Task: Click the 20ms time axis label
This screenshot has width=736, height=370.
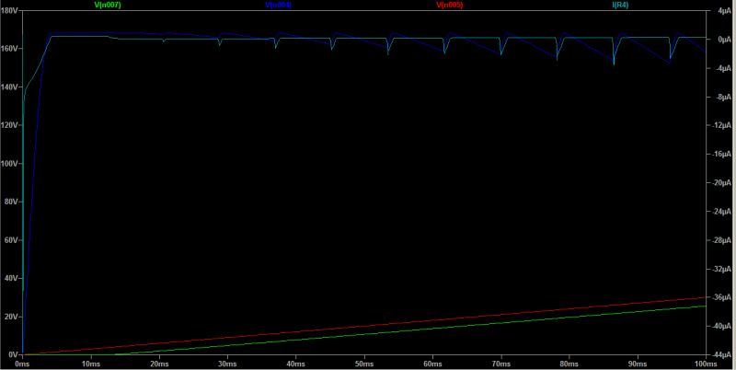Action: point(158,364)
